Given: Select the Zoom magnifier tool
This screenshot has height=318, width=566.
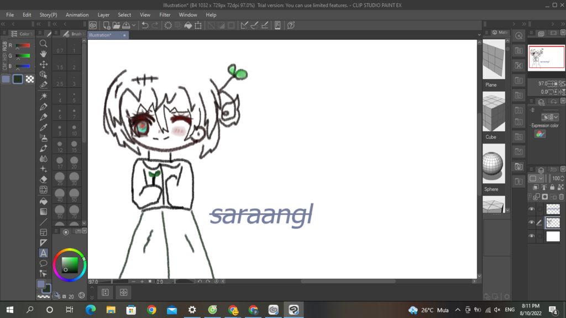Looking at the screenshot, I should pos(43,44).
